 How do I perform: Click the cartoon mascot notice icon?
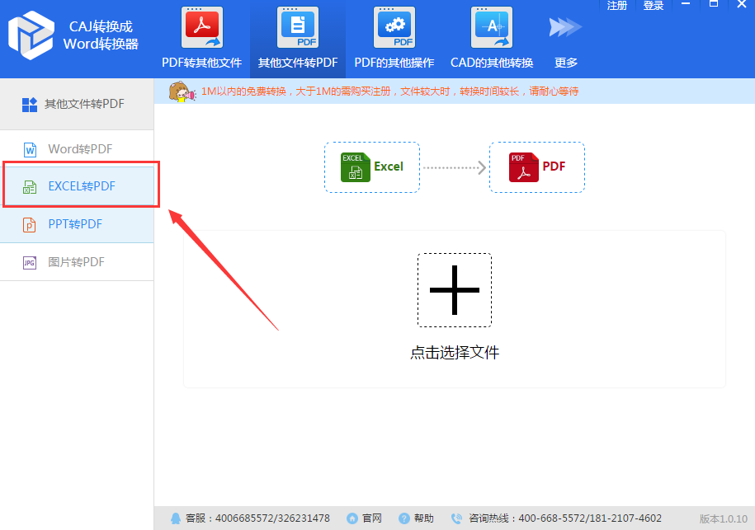click(x=182, y=91)
